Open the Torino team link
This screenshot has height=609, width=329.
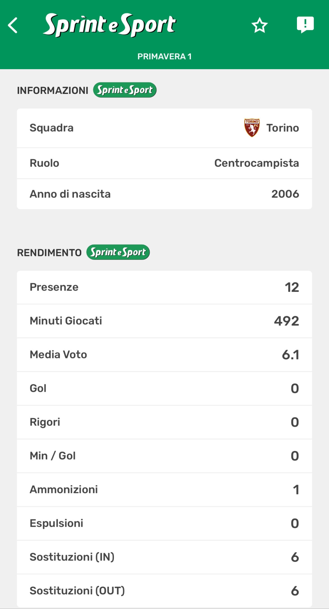click(x=282, y=128)
